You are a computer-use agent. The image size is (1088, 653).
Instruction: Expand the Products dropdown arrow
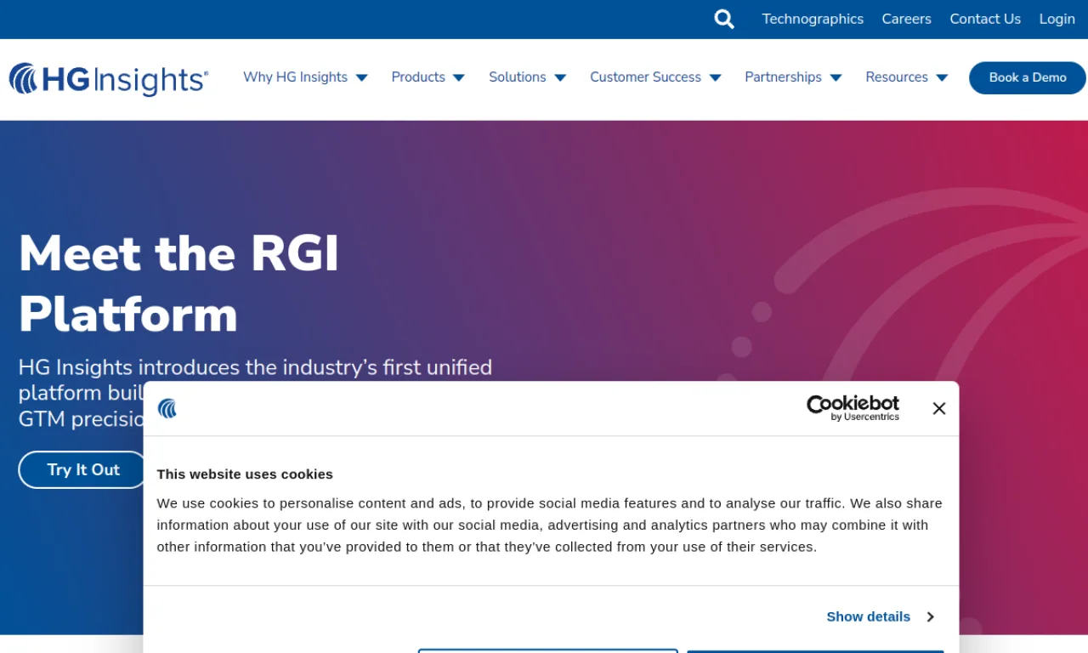point(459,77)
